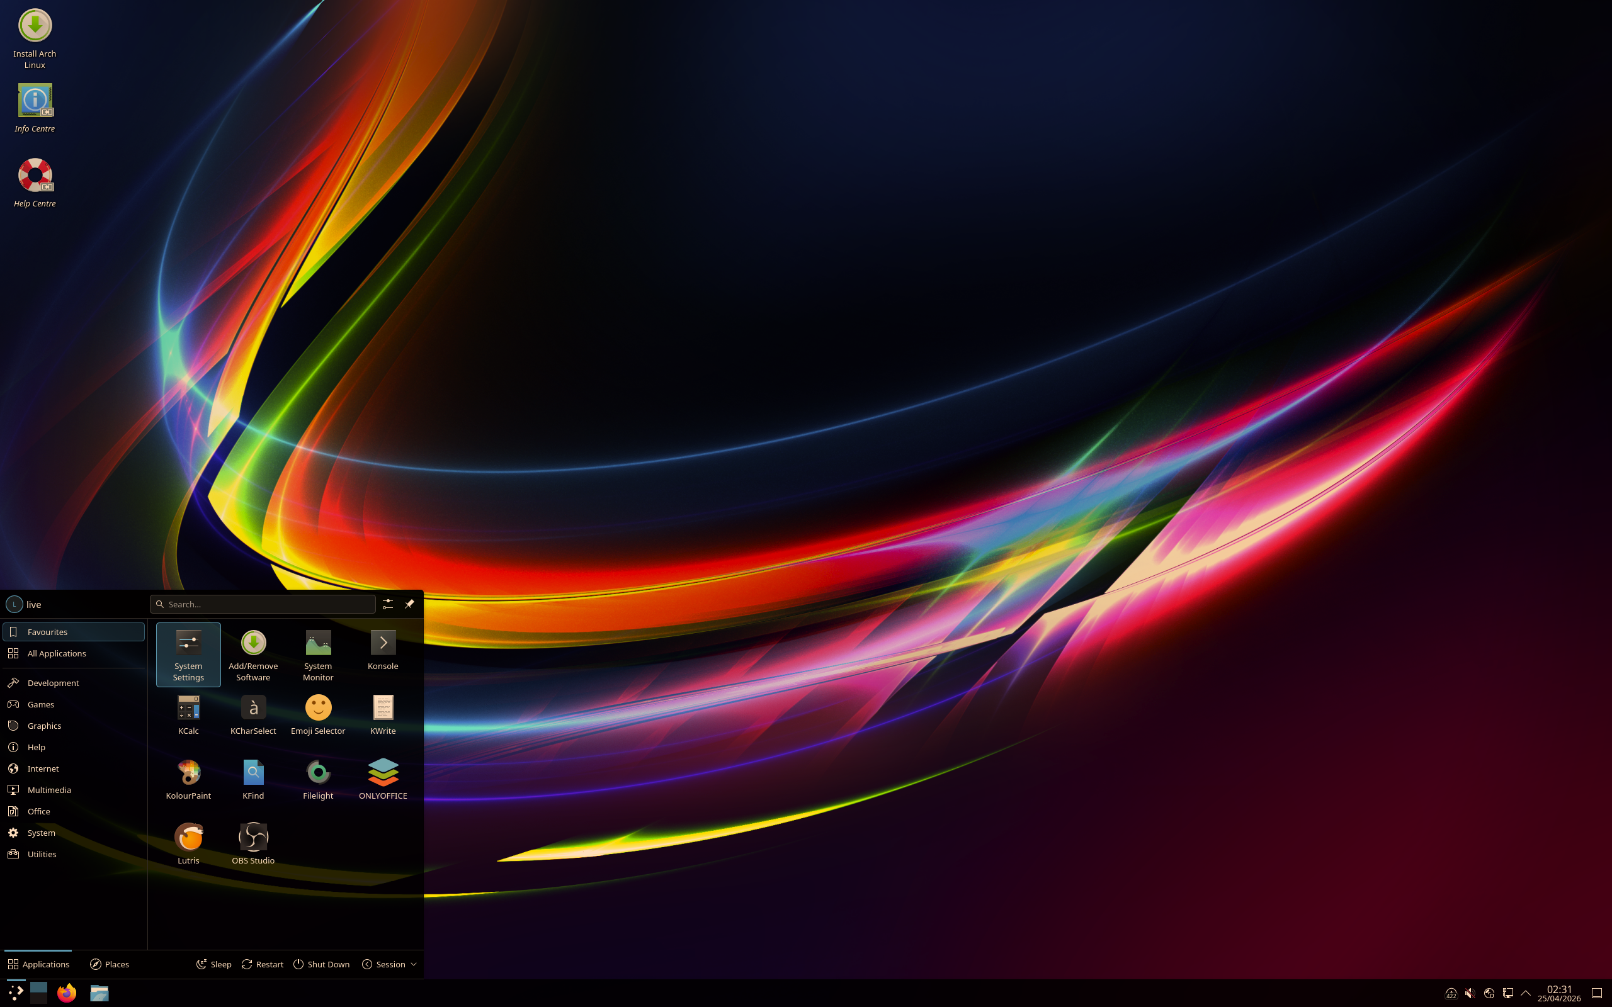Click the muted volume tray icon
Image resolution: width=1612 pixels, height=1007 pixels.
point(1470,993)
